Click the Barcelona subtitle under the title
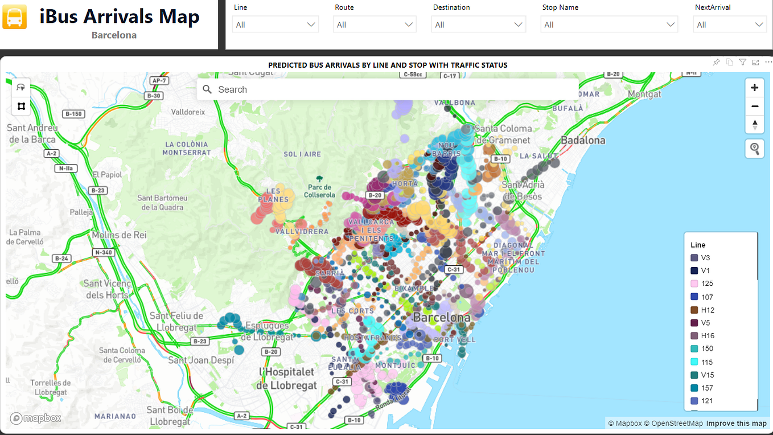 click(114, 35)
